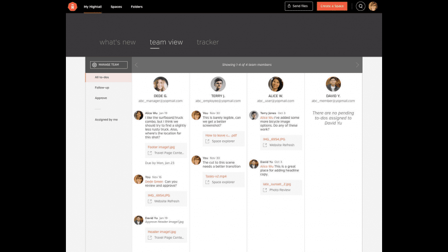Switch to the tracker tab
Screen dimensions: 448x252
coord(208,42)
